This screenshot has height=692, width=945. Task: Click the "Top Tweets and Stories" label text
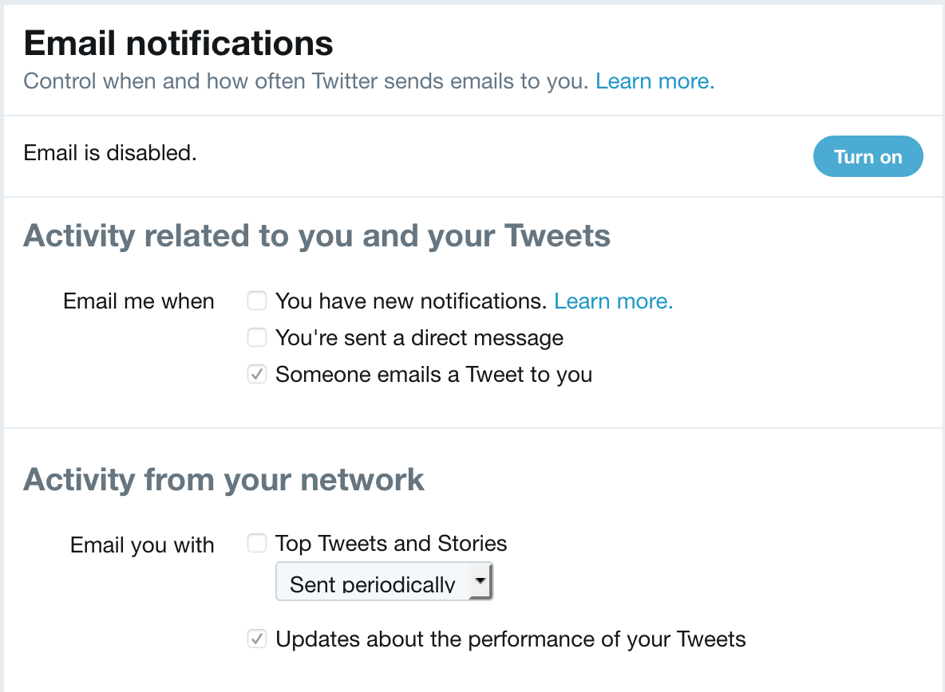(x=391, y=543)
